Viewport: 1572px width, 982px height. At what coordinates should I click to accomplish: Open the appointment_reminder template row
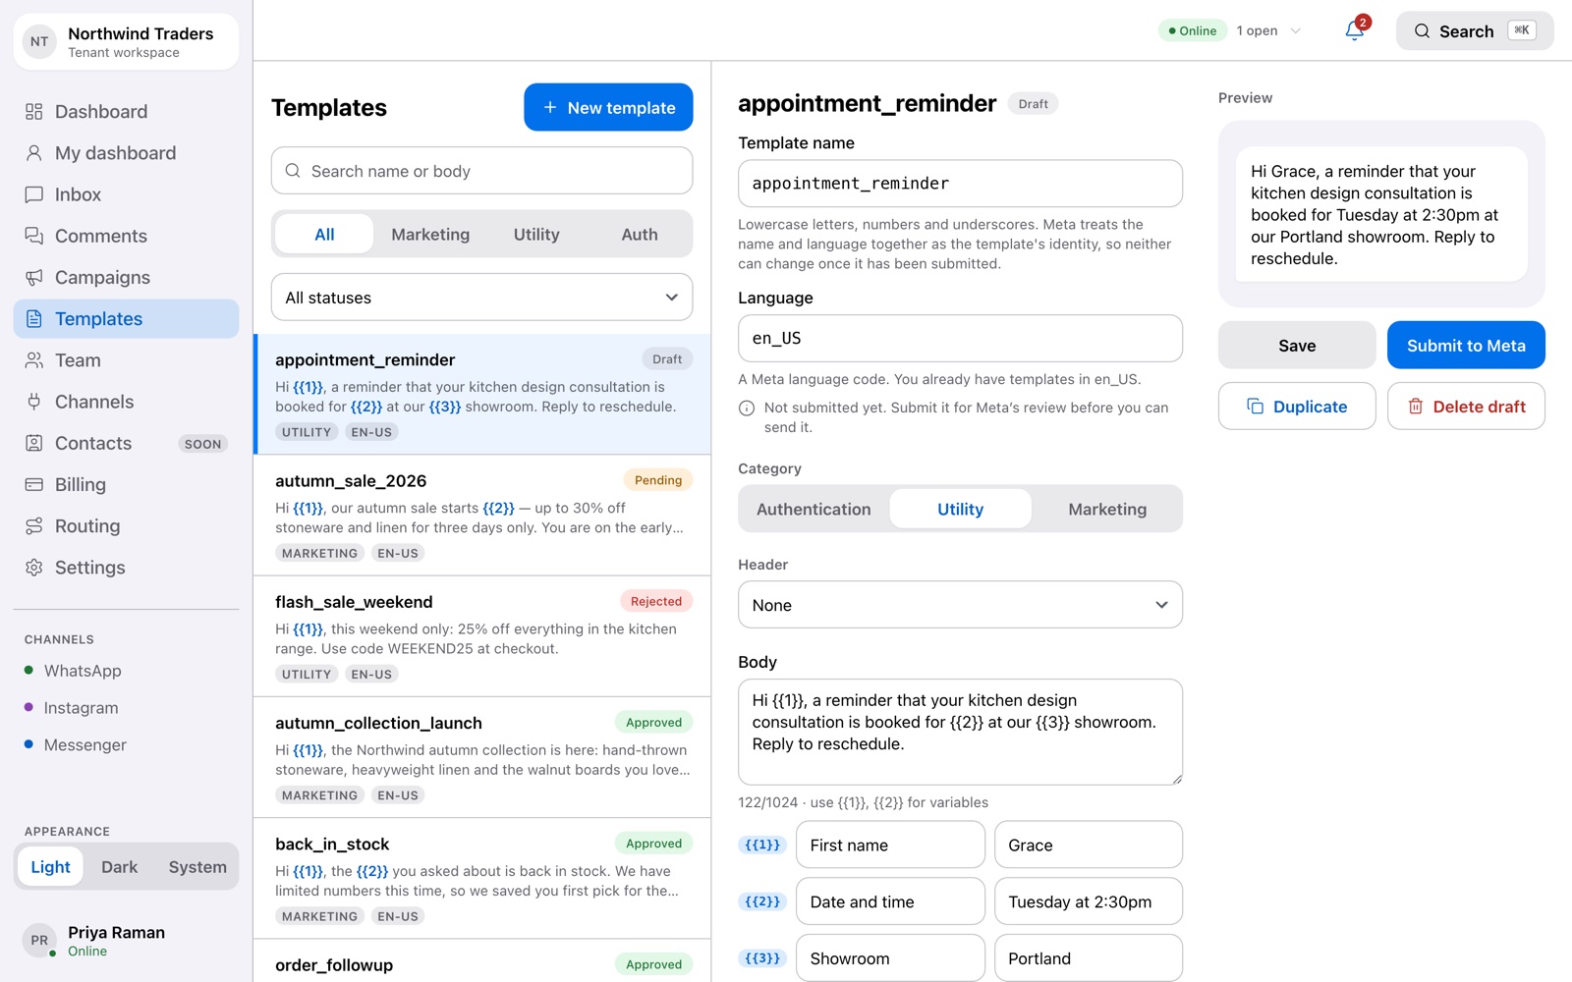[482, 395]
